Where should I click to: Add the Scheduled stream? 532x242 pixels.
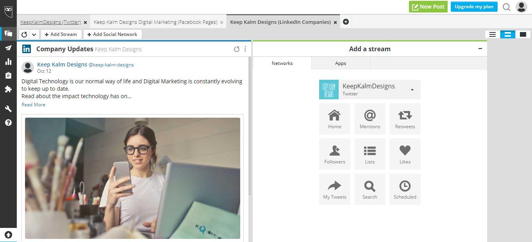405,189
